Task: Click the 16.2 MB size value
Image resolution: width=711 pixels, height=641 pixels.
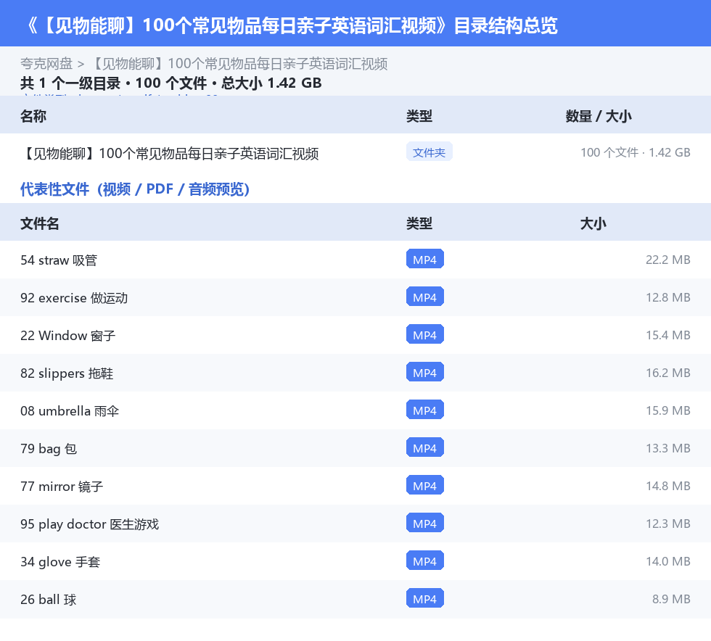Action: (668, 373)
